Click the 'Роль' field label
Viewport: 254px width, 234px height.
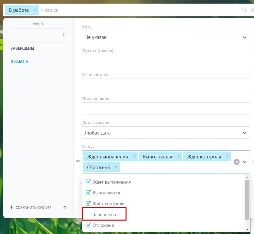87,27
